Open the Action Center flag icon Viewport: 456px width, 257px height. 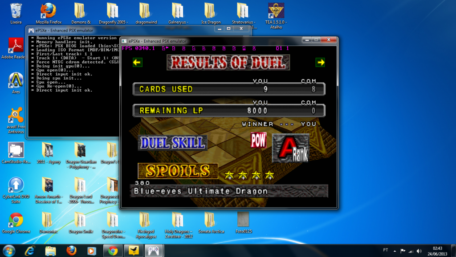click(403, 251)
